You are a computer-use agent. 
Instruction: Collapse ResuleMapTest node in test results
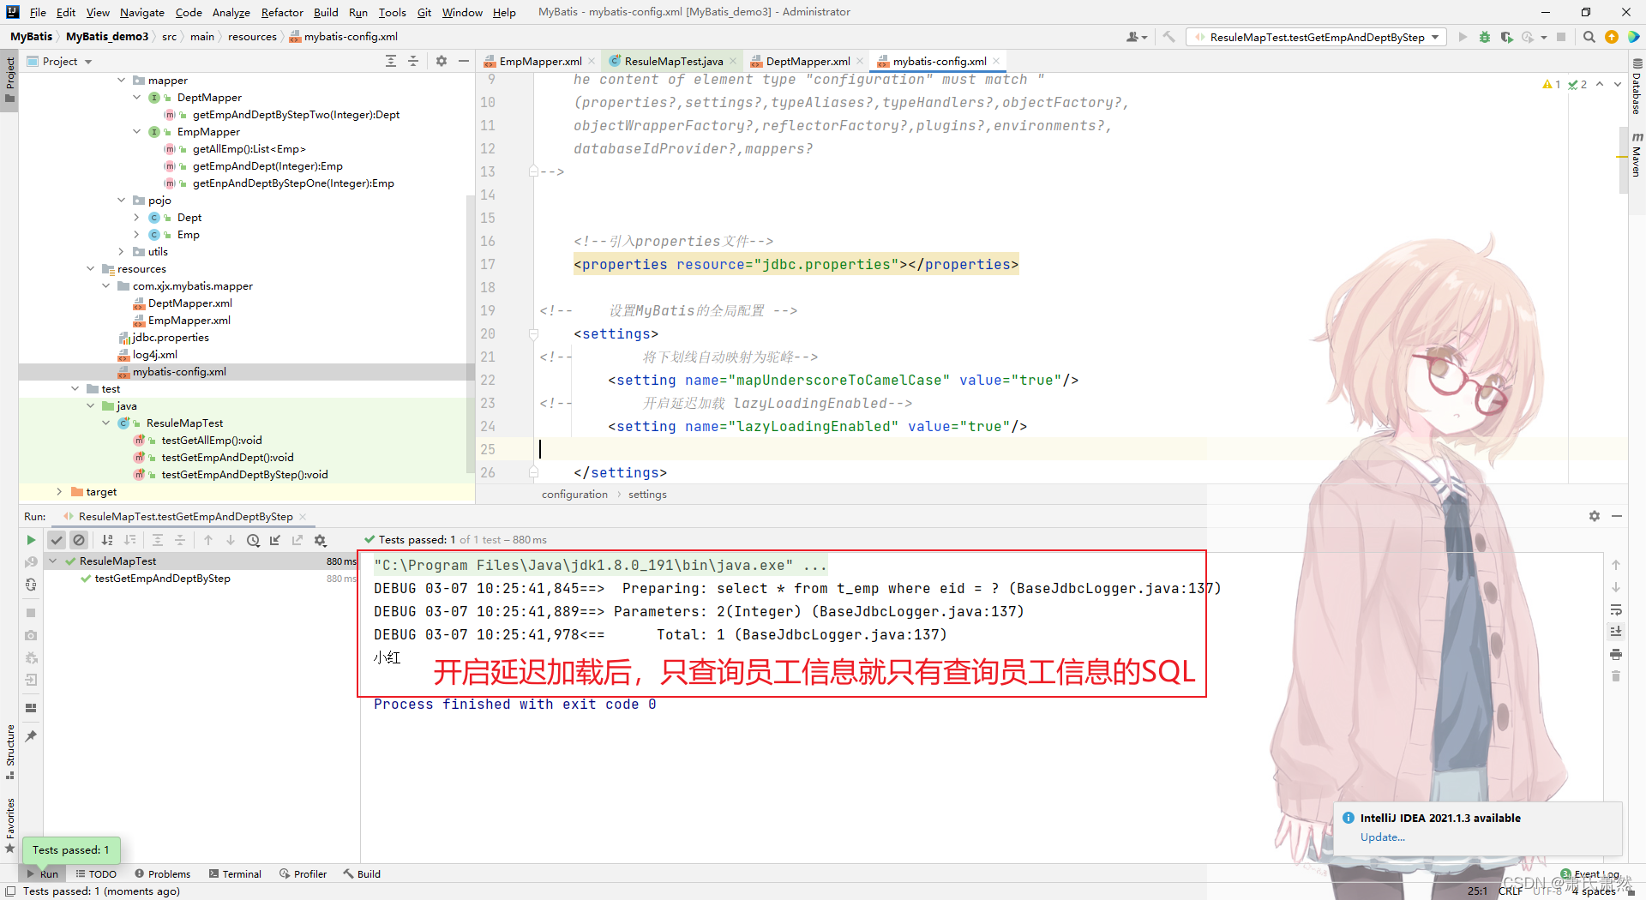[53, 561]
